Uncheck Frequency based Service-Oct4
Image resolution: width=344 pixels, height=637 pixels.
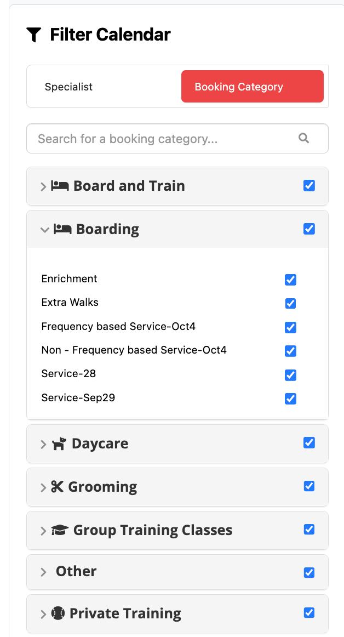(x=290, y=327)
